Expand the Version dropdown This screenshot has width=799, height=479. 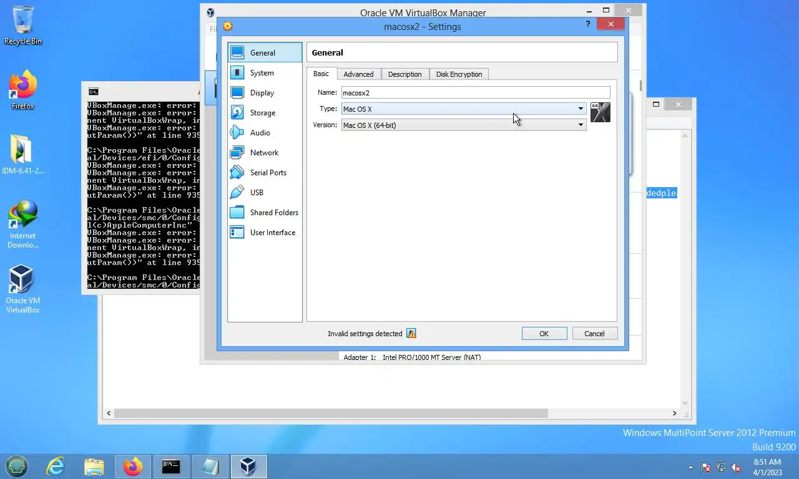coord(580,125)
